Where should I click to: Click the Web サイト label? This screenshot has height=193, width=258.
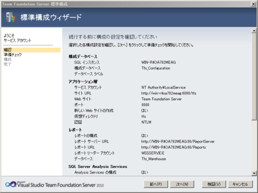click(83, 99)
